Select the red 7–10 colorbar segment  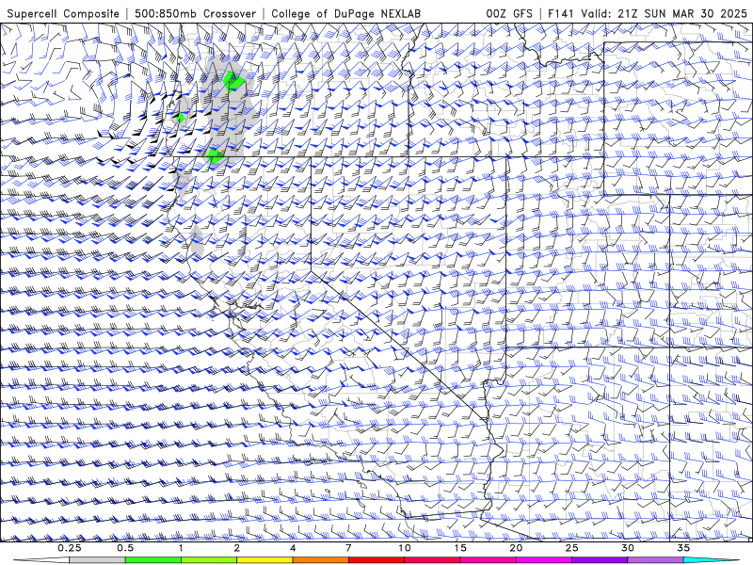click(x=376, y=560)
